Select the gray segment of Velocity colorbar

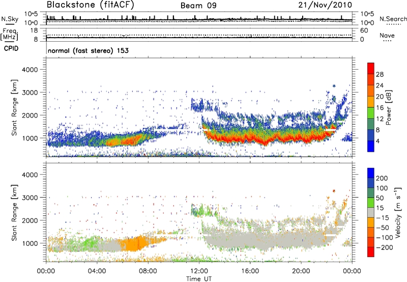coord(371,212)
